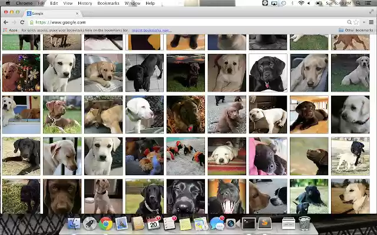
Task: Open the Time Machine menu bar icon
Action: point(284,3)
